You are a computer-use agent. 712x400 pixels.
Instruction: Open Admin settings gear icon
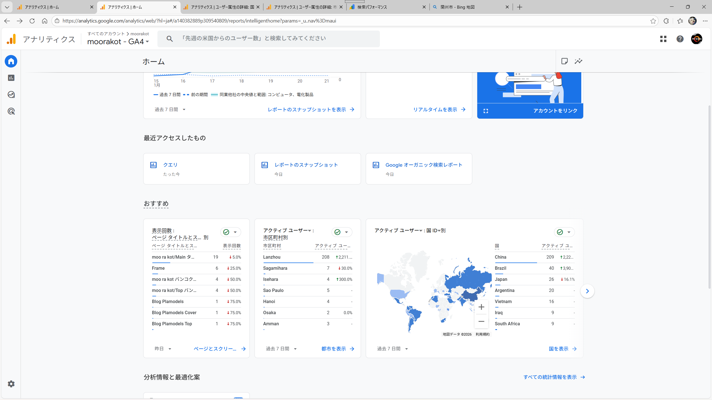11,384
